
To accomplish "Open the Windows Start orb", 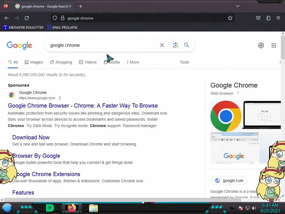I will [x=7, y=208].
